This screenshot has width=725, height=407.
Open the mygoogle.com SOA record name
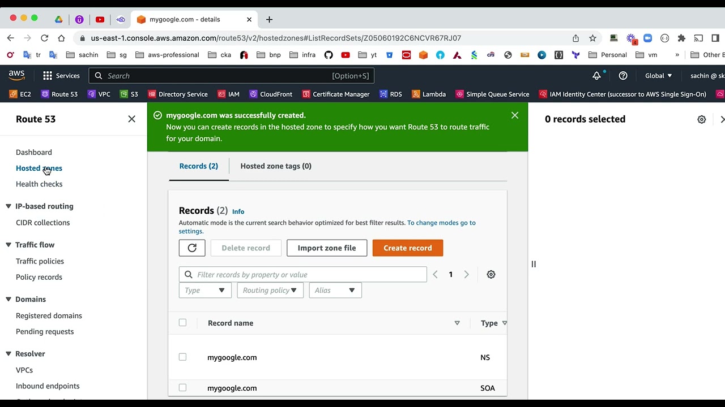(232, 388)
